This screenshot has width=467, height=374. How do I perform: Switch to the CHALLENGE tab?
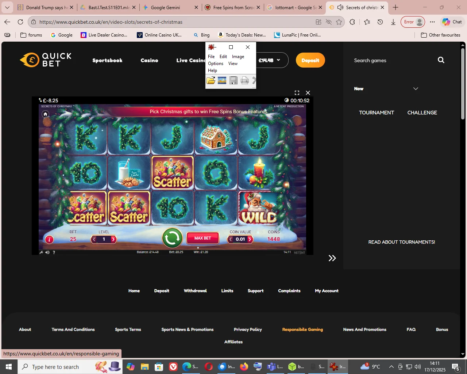(422, 112)
